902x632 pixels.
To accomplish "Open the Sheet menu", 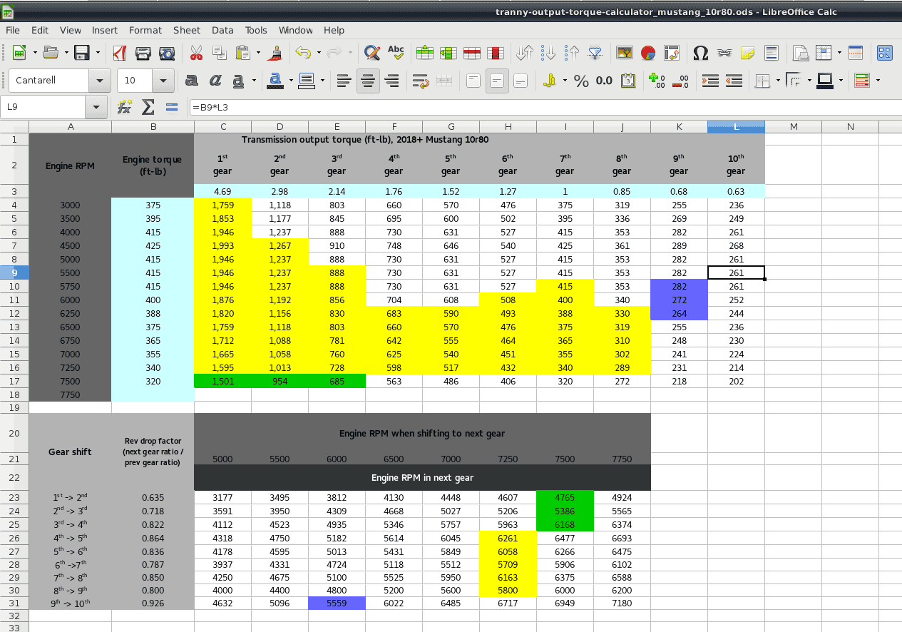I will point(187,30).
